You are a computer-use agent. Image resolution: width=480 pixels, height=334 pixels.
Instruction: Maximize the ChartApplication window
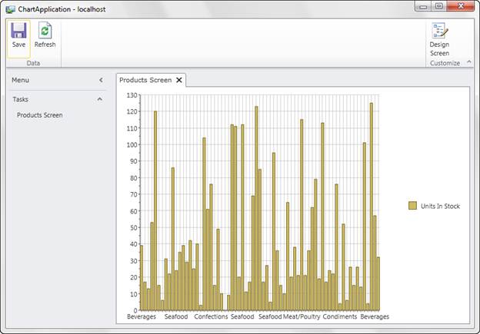point(438,5)
